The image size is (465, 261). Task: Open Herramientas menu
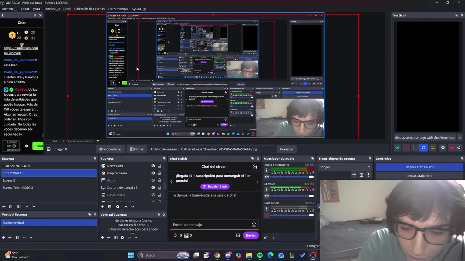(118, 9)
